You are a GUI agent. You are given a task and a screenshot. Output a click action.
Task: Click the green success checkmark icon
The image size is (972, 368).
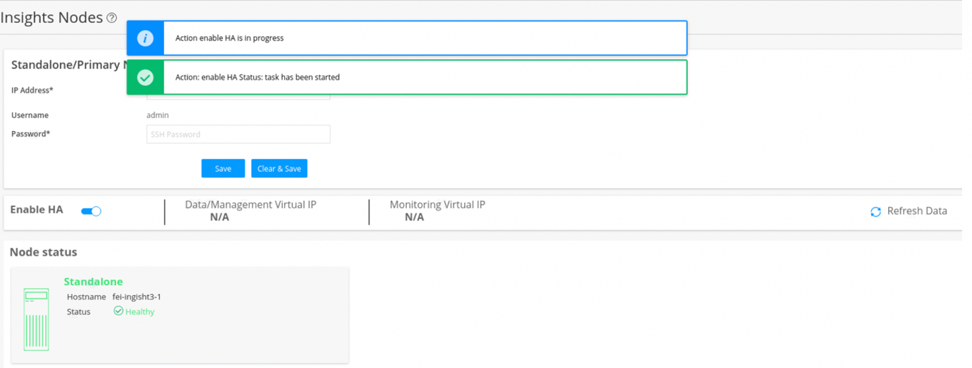(x=145, y=77)
